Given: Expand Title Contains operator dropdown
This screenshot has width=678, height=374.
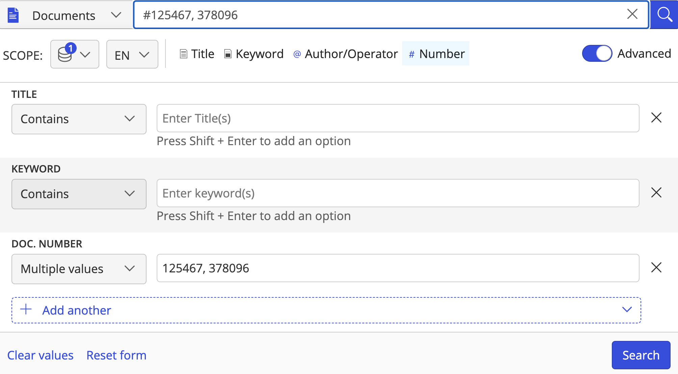Looking at the screenshot, I should (79, 119).
